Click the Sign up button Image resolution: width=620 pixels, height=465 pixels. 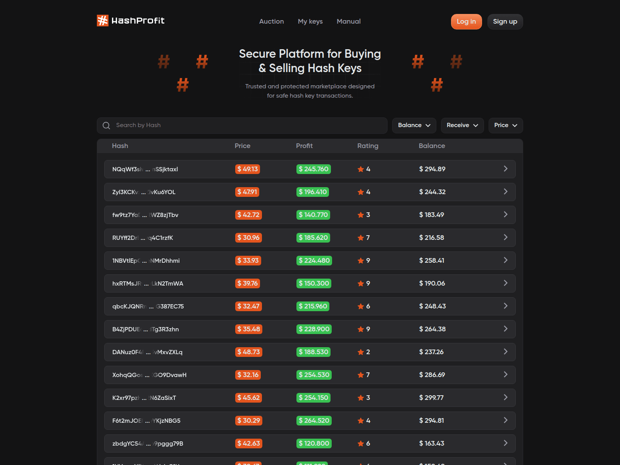point(505,22)
